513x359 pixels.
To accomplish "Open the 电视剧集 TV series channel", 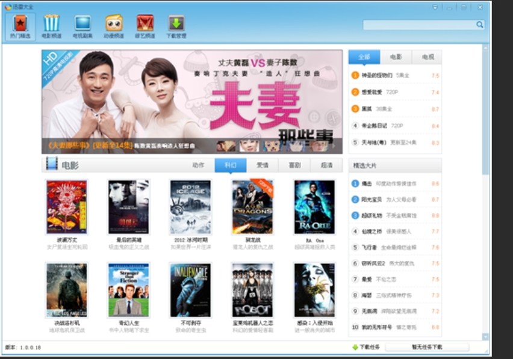I will [82, 26].
